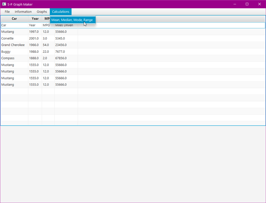Image resolution: width=266 pixels, height=203 pixels.
Task: Open the File menu
Action: pyautogui.click(x=7, y=12)
